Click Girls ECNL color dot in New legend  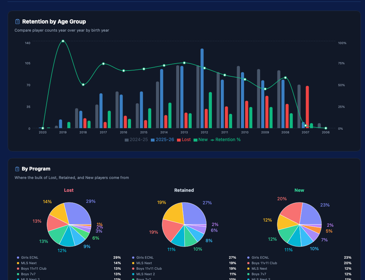[x=248, y=258]
